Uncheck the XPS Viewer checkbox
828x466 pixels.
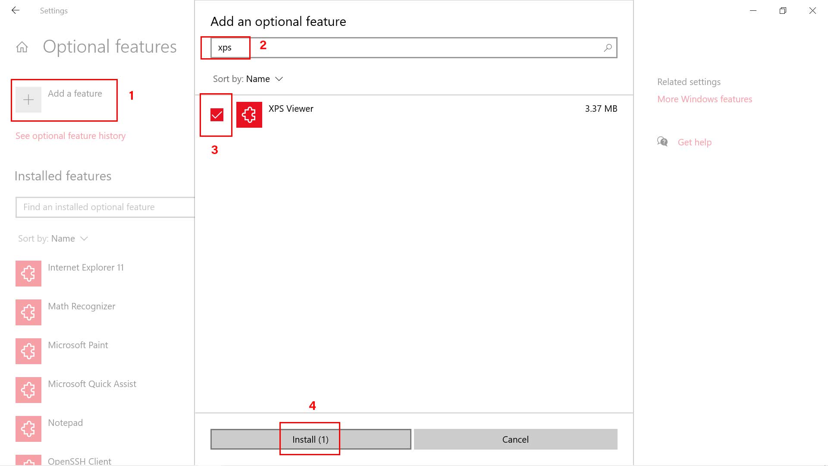(217, 115)
